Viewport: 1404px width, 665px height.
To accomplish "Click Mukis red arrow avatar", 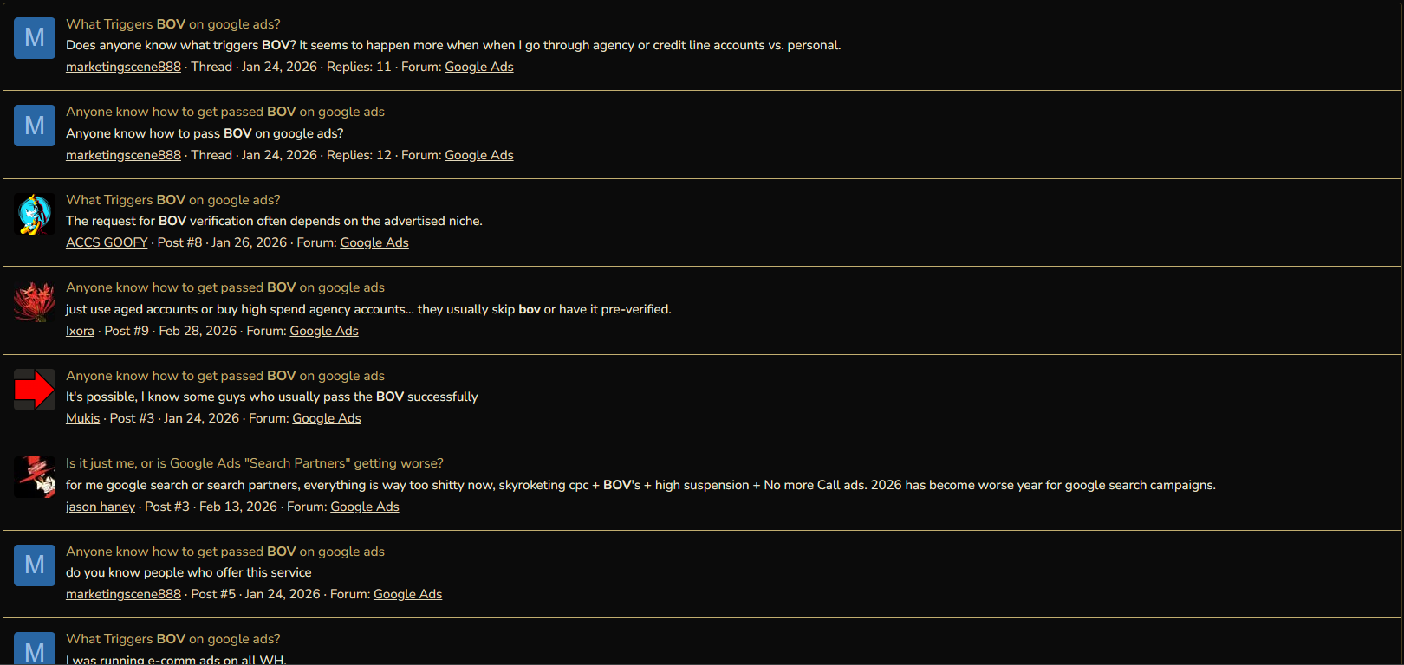I will click(35, 390).
